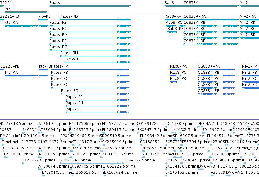This screenshot has width=259, height=177.
Task: Click the kto gene label
Action: coord(7,9)
